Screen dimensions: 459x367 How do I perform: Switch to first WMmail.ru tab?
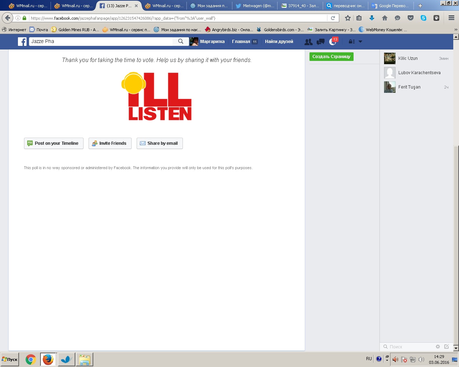(27, 6)
